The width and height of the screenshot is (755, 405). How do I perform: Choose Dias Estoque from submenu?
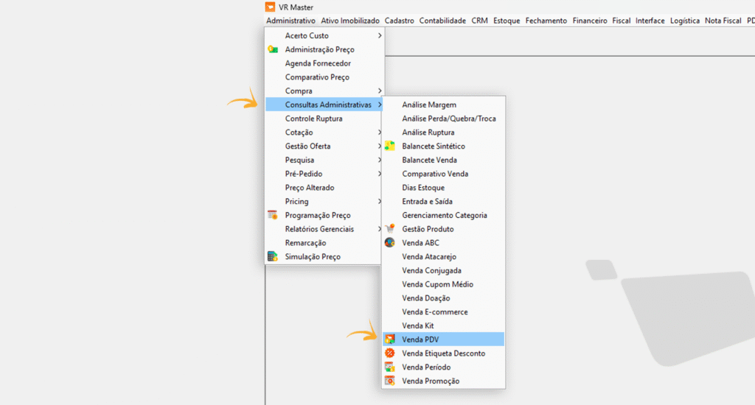[x=443, y=188]
